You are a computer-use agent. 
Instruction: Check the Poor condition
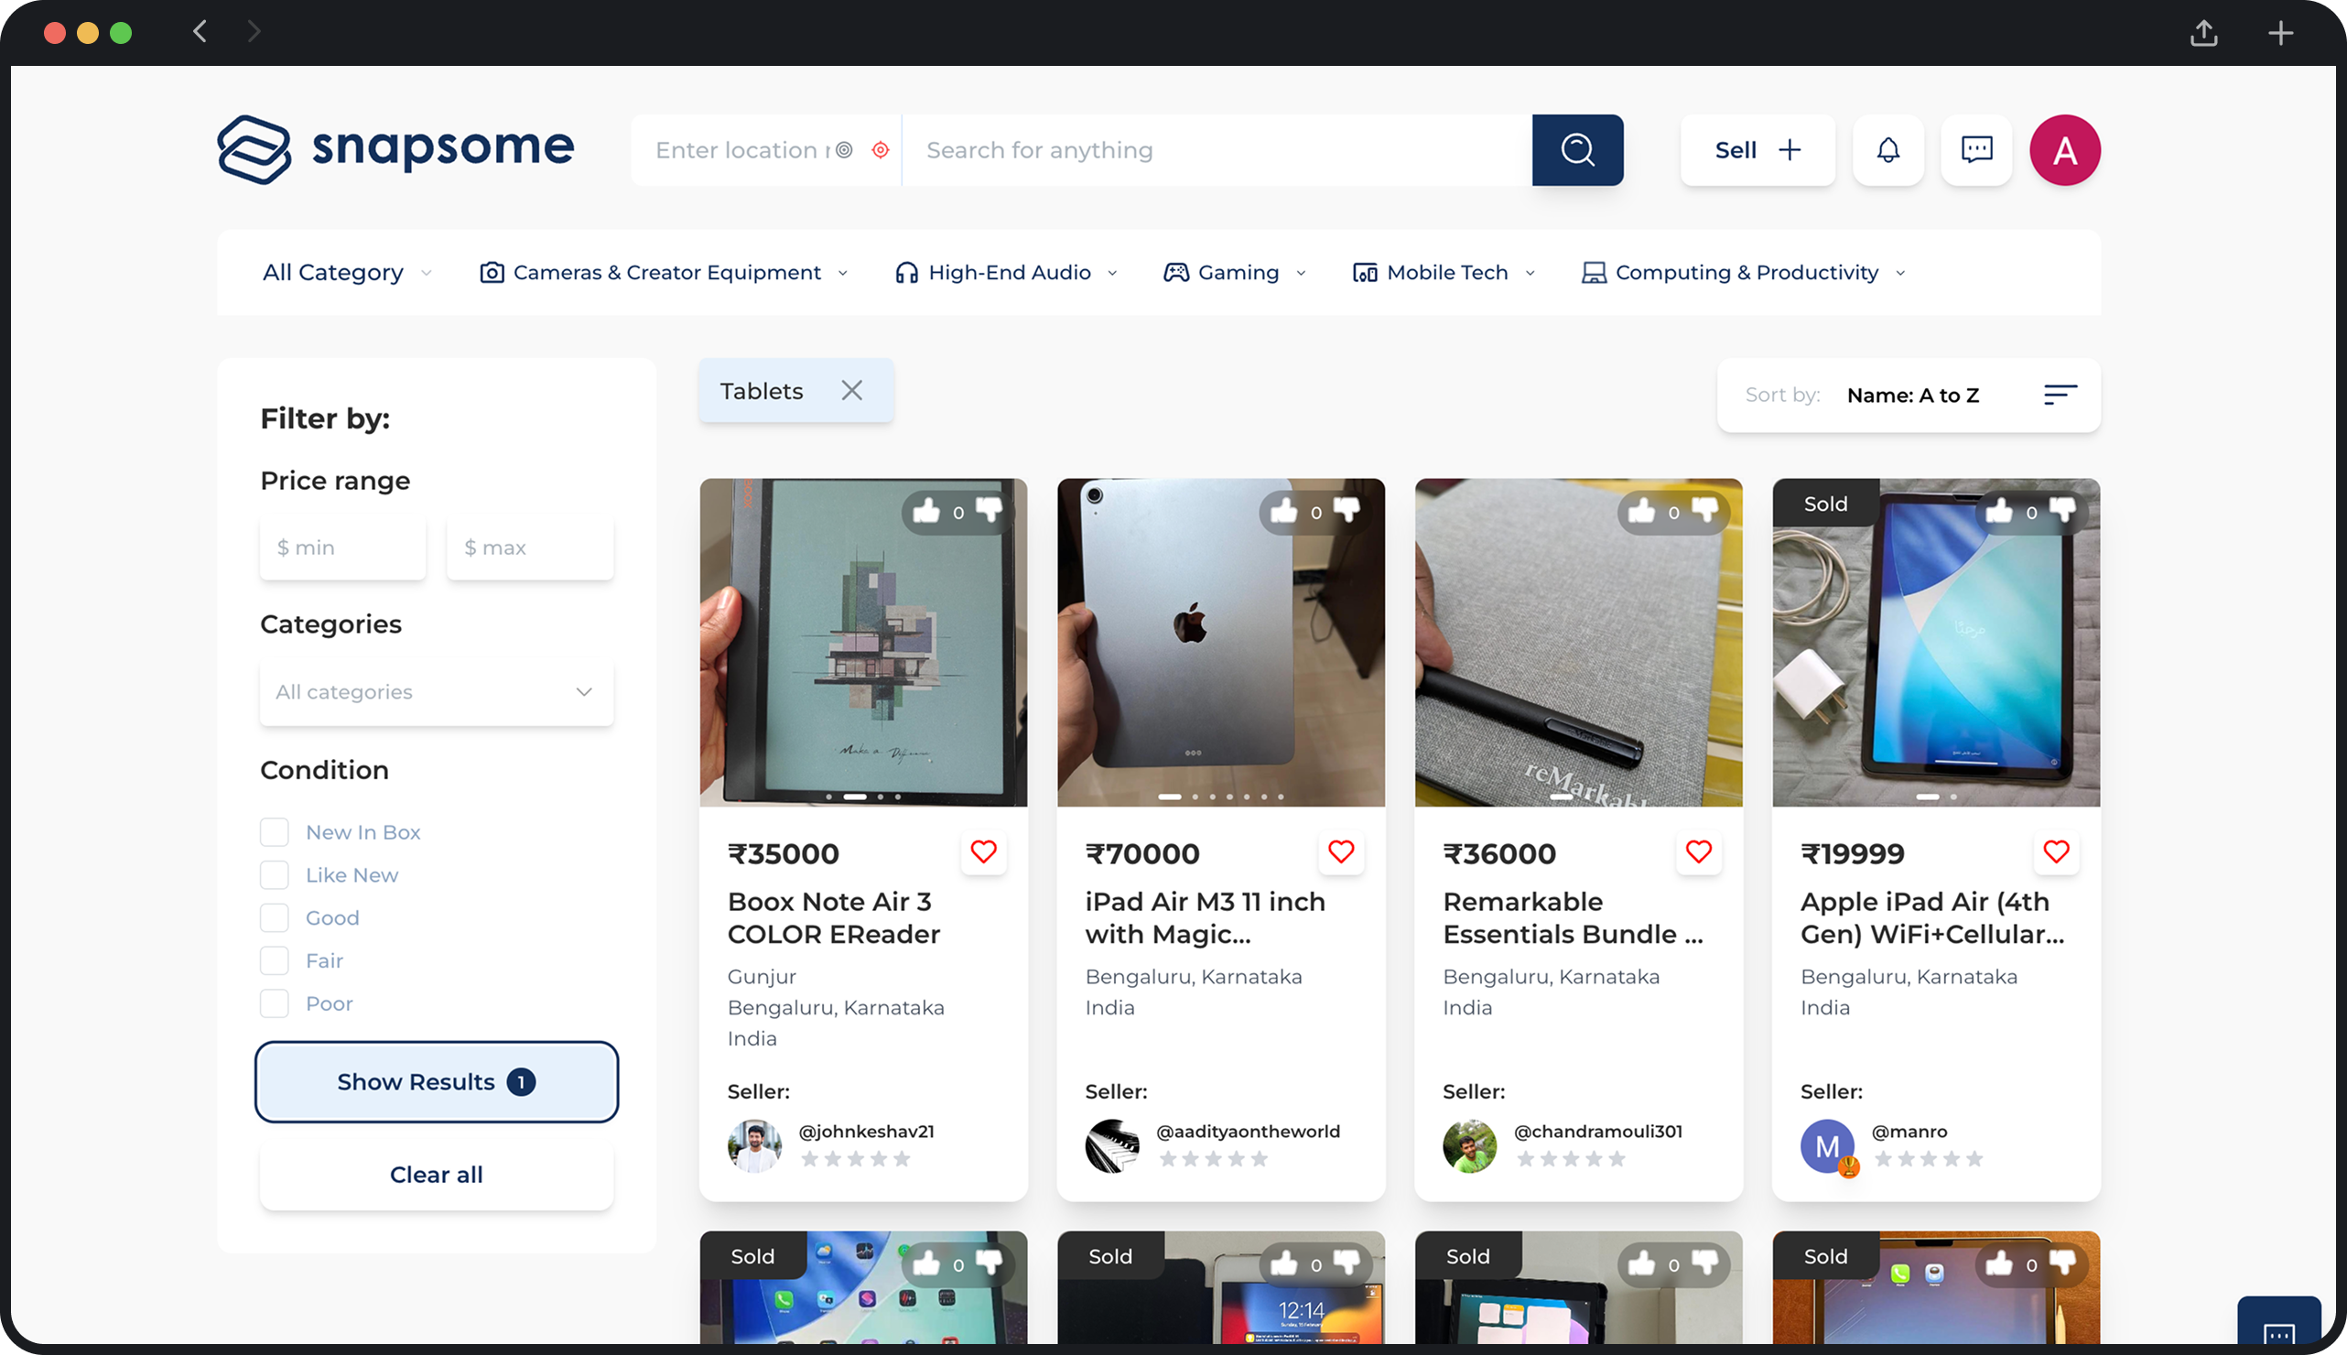(275, 1003)
